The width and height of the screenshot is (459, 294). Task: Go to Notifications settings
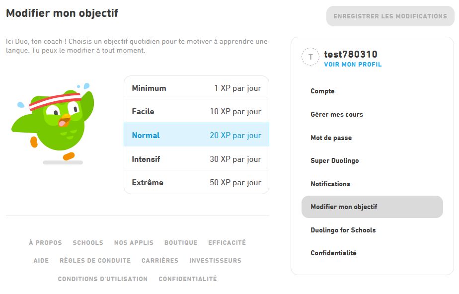point(330,184)
